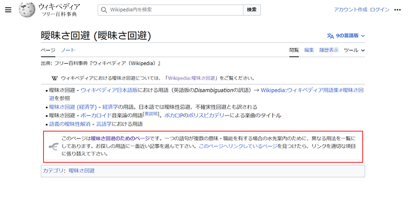Open the 編集 tab
408x199 pixels.
(309, 50)
